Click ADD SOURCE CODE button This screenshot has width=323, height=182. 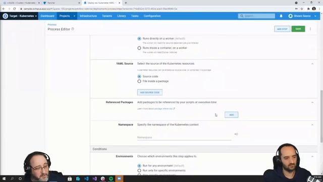click(x=150, y=92)
